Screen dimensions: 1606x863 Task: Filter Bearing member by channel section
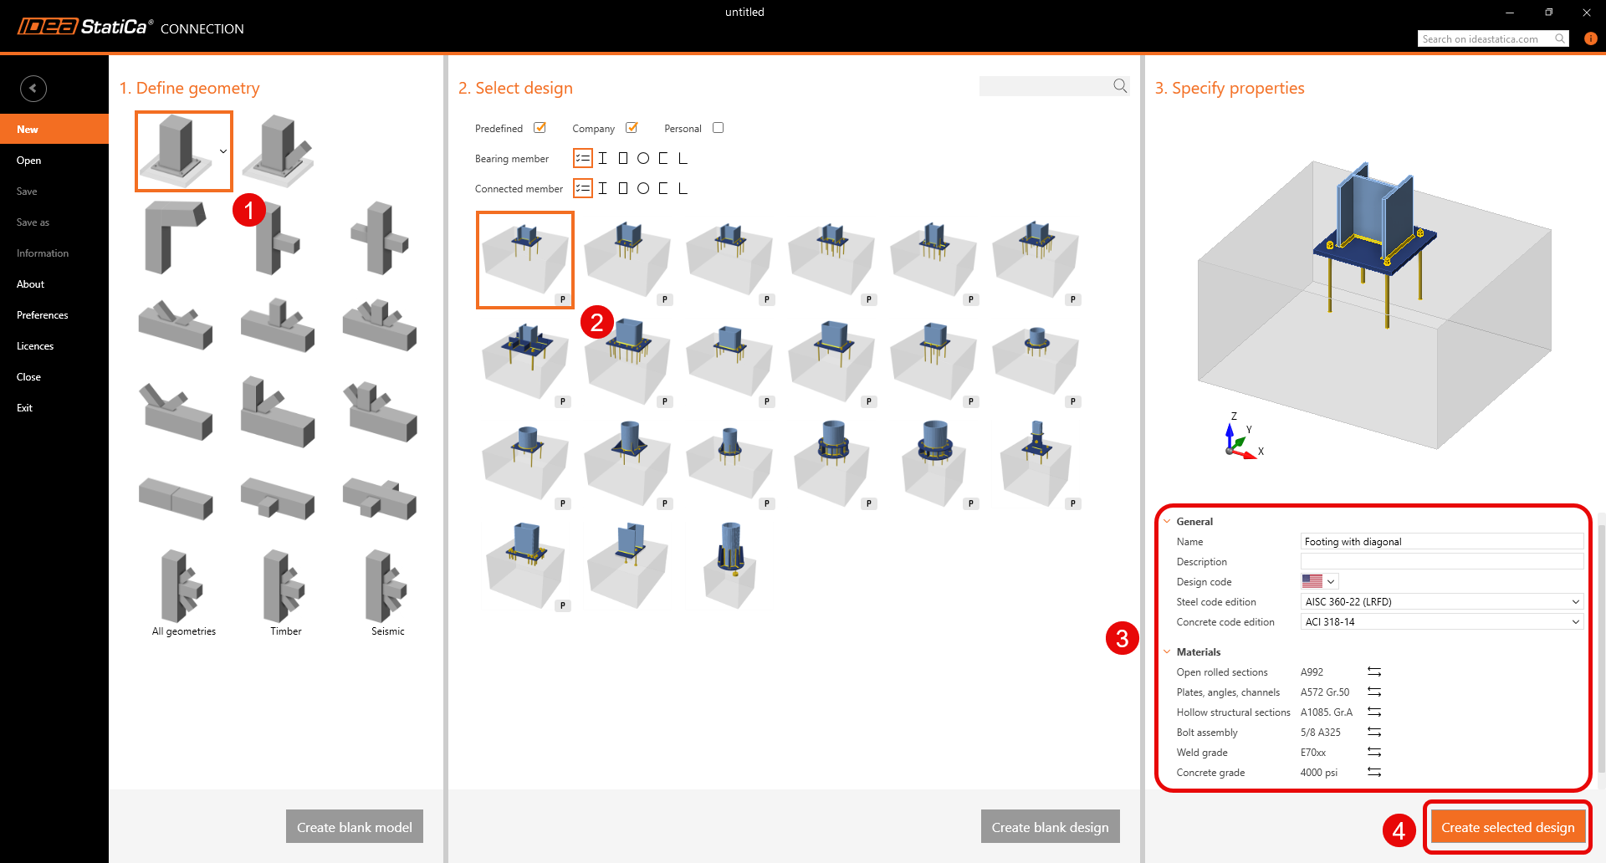(663, 158)
